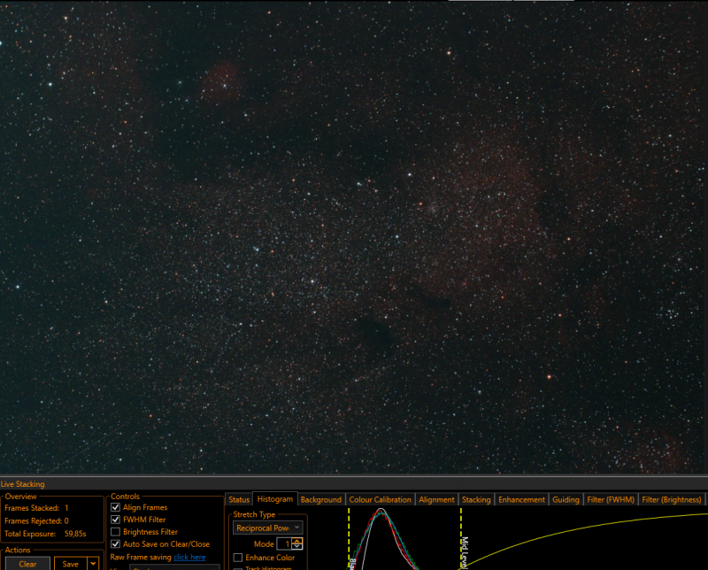Click the stacked star field image preview
This screenshot has height=570, width=708.
coord(354,237)
